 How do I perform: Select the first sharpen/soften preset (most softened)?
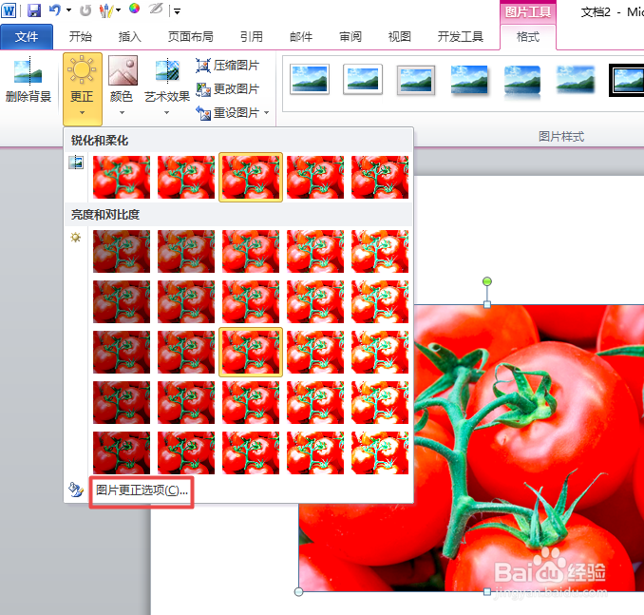click(122, 177)
